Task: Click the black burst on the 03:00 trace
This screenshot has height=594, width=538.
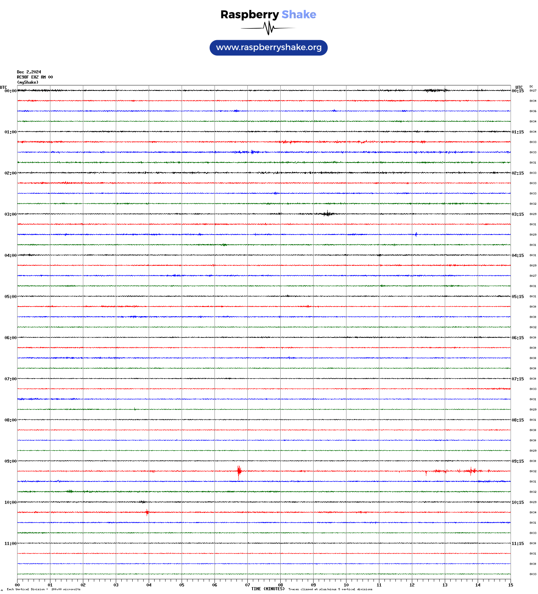Action: [328, 214]
